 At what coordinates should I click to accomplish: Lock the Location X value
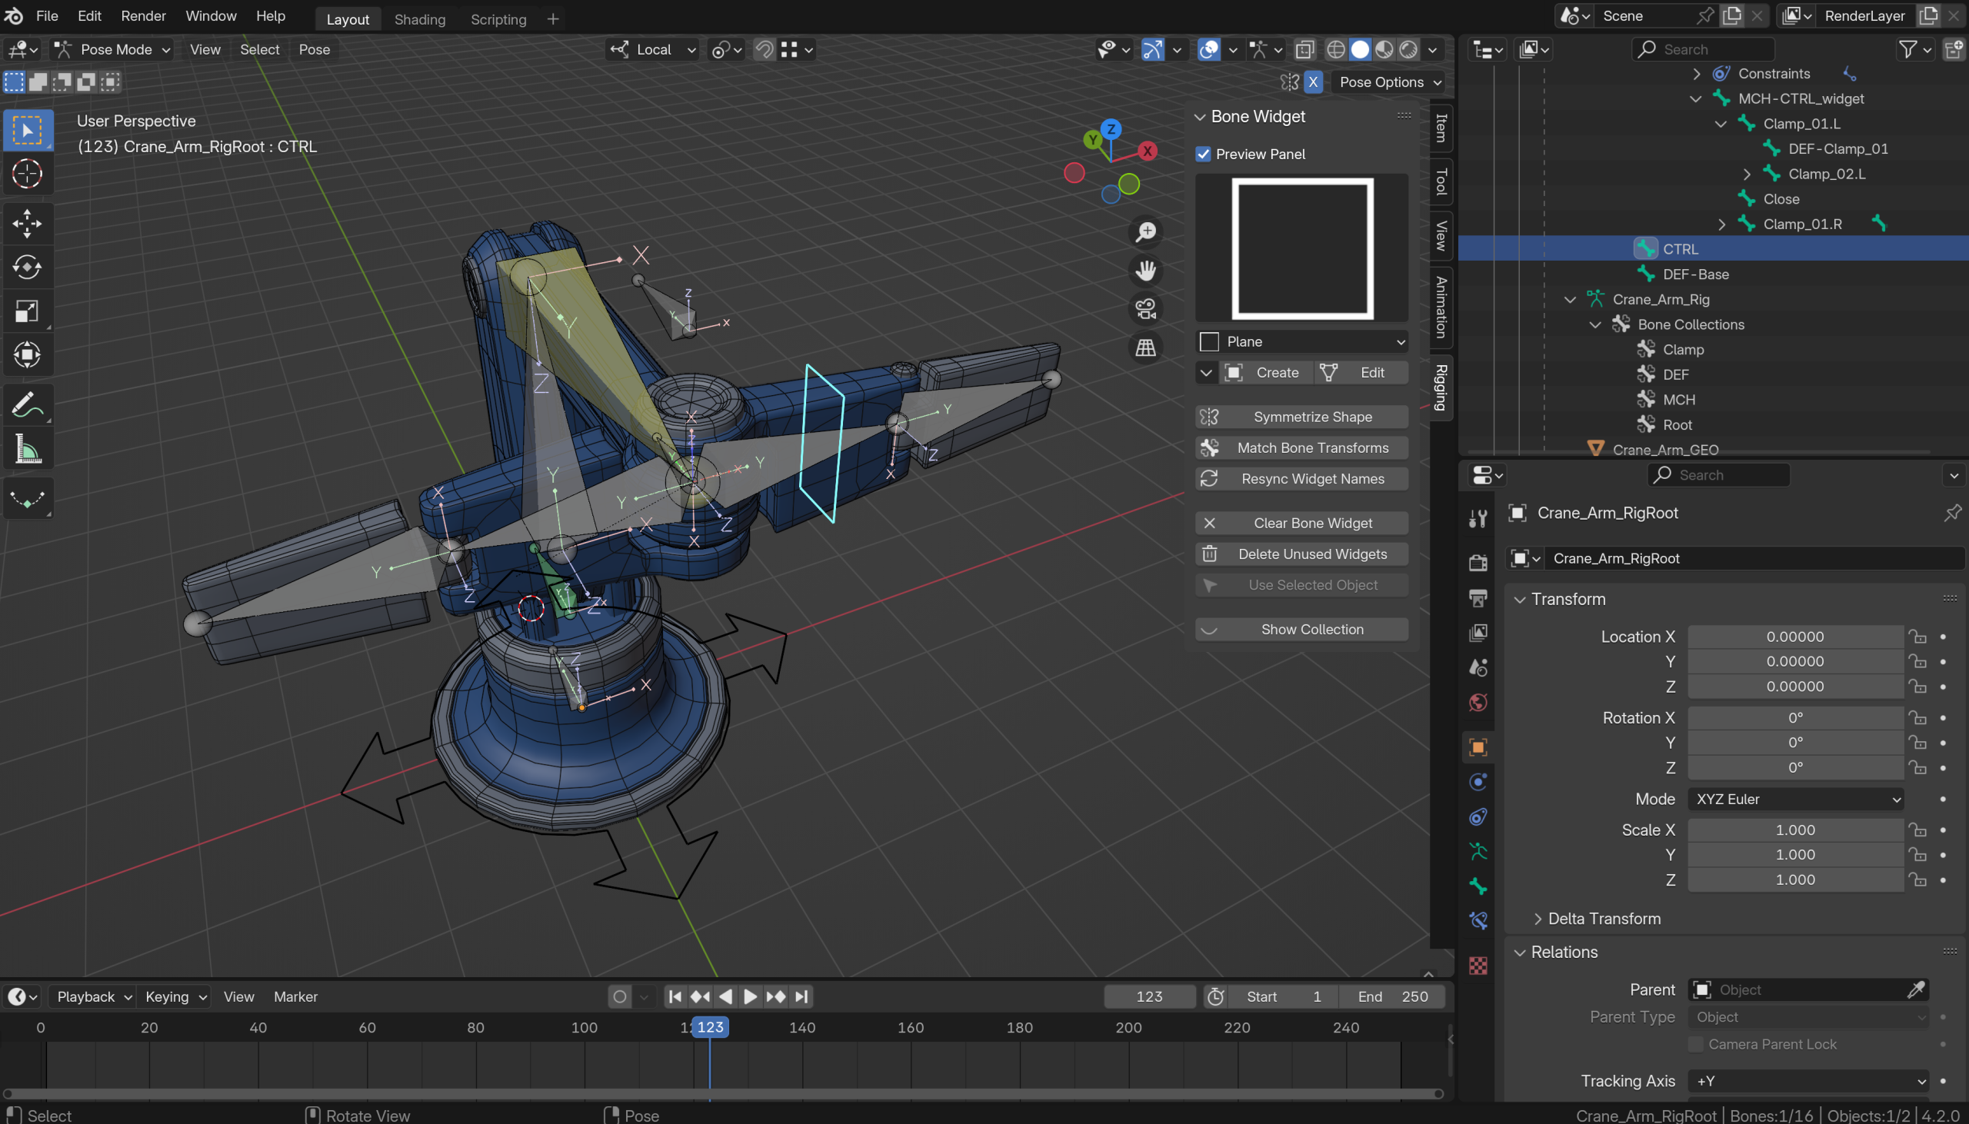1918,636
